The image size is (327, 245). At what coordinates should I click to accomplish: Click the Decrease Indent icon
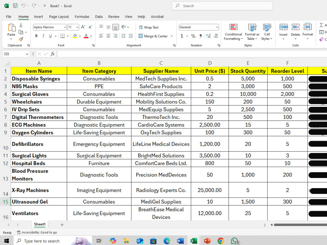[124, 36]
